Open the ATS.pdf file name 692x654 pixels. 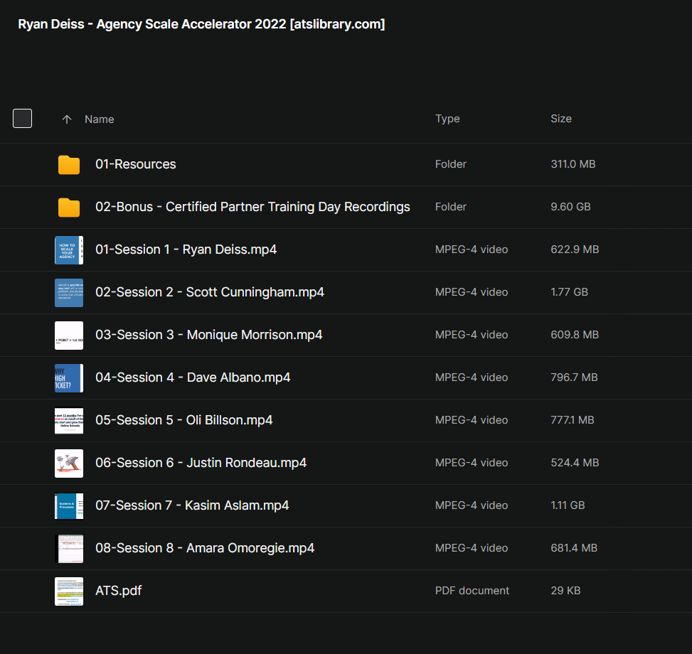point(118,591)
